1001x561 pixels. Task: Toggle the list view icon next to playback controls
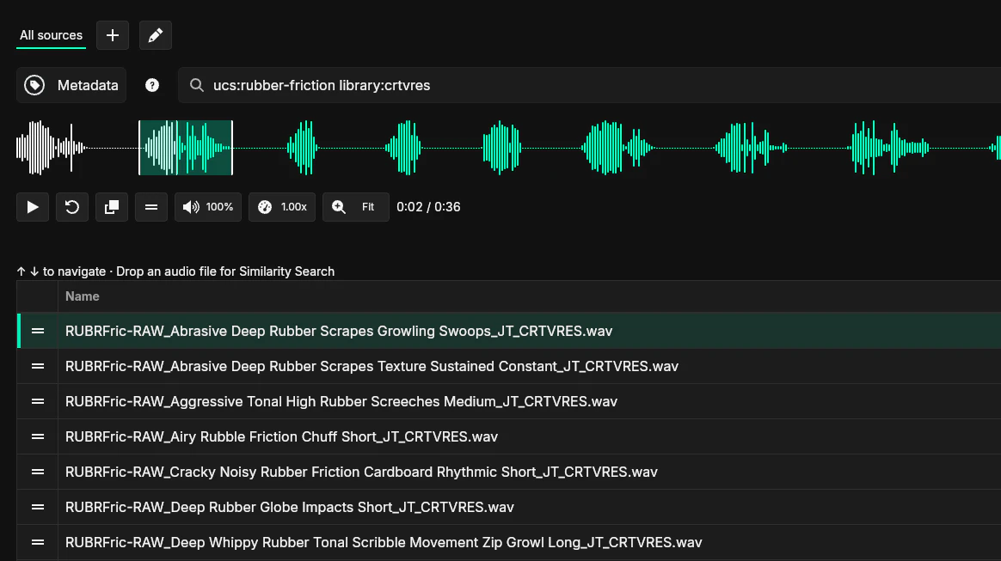[151, 206]
